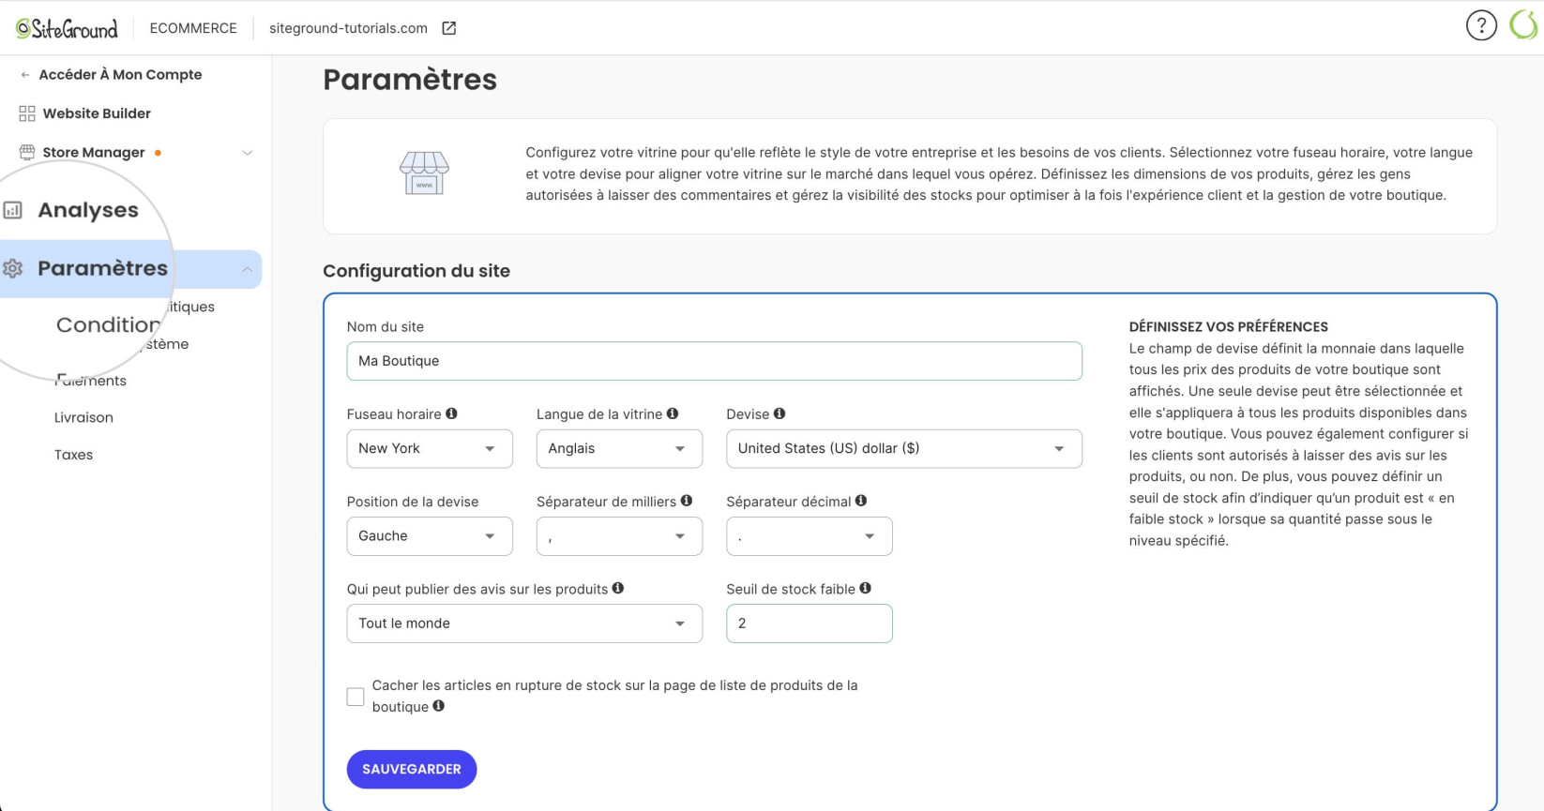Click the SAUVEGARDER button
The image size is (1544, 811).
coord(412,769)
